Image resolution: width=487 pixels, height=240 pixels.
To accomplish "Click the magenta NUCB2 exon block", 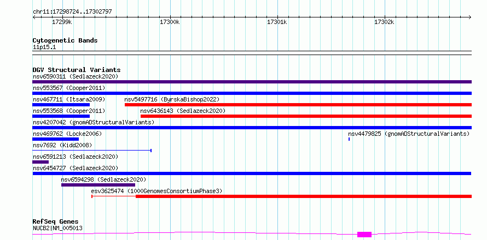I will [x=364, y=235].
